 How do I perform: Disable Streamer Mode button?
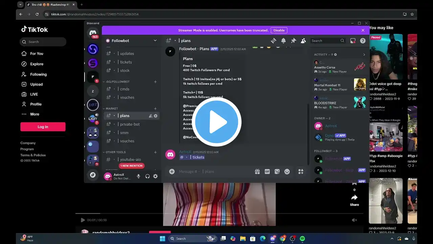pos(279,30)
